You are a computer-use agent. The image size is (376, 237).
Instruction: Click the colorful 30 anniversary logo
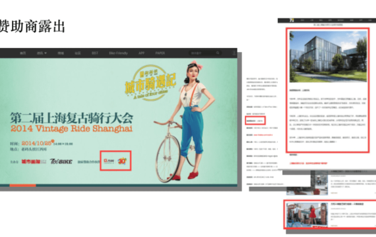pos(122,161)
